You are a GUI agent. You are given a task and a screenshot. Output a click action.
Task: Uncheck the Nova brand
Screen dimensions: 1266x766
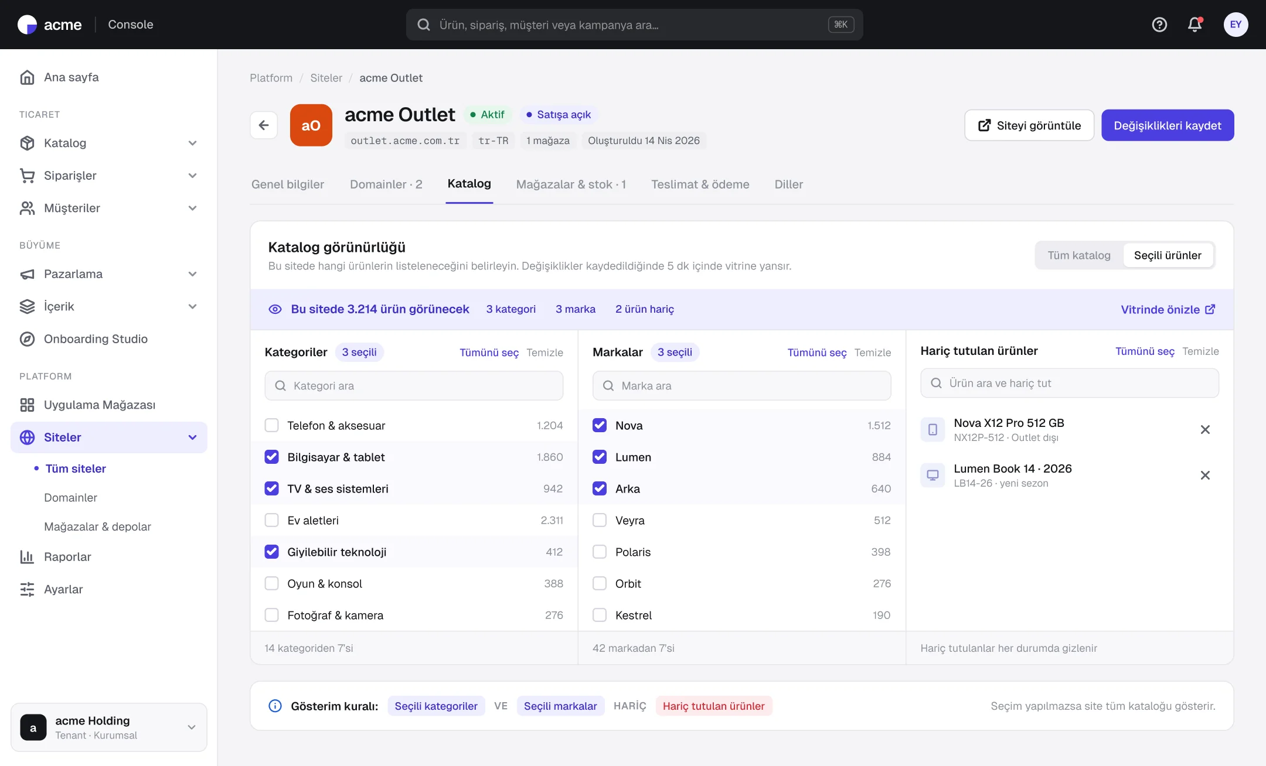[x=600, y=425]
